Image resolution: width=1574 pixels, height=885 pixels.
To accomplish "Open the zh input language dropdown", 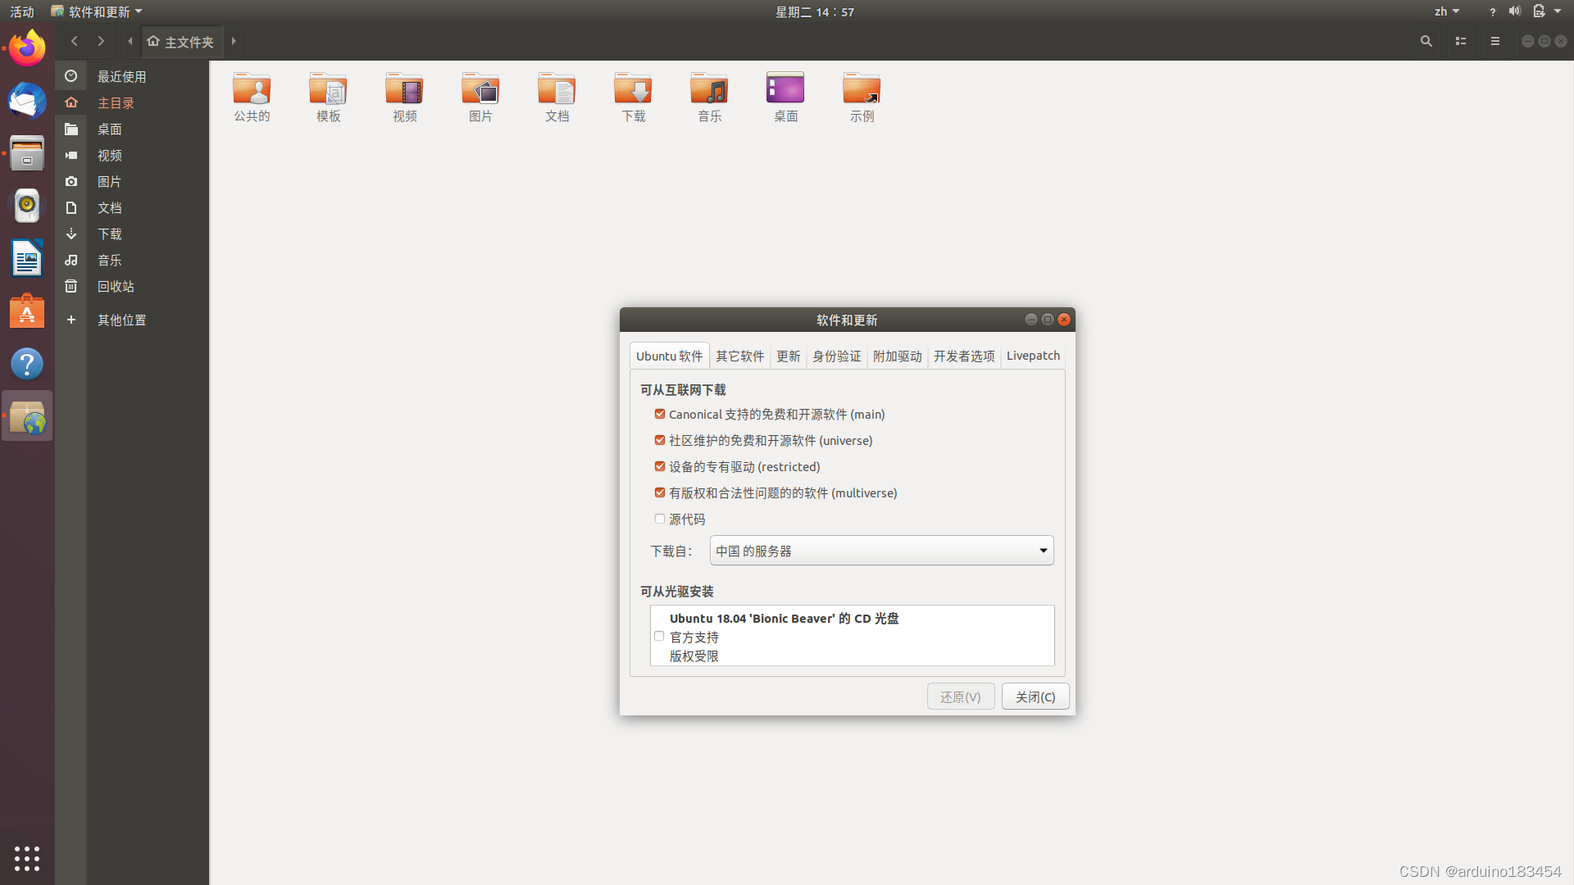I will (1446, 11).
